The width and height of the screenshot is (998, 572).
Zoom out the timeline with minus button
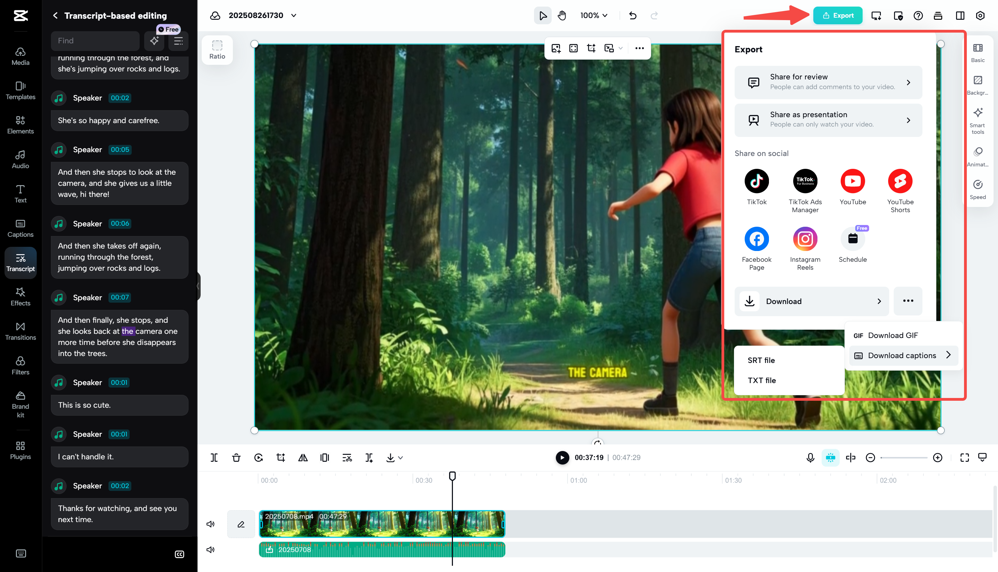(870, 458)
